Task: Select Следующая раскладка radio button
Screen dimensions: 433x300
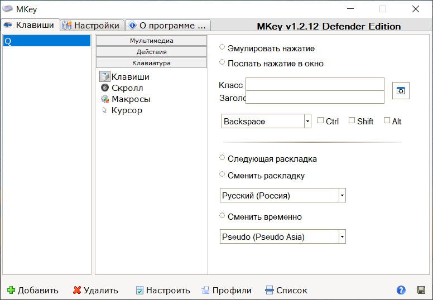Action: [222, 157]
